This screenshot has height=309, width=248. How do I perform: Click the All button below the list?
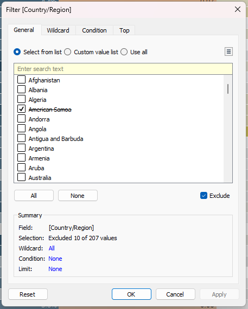pos(34,196)
